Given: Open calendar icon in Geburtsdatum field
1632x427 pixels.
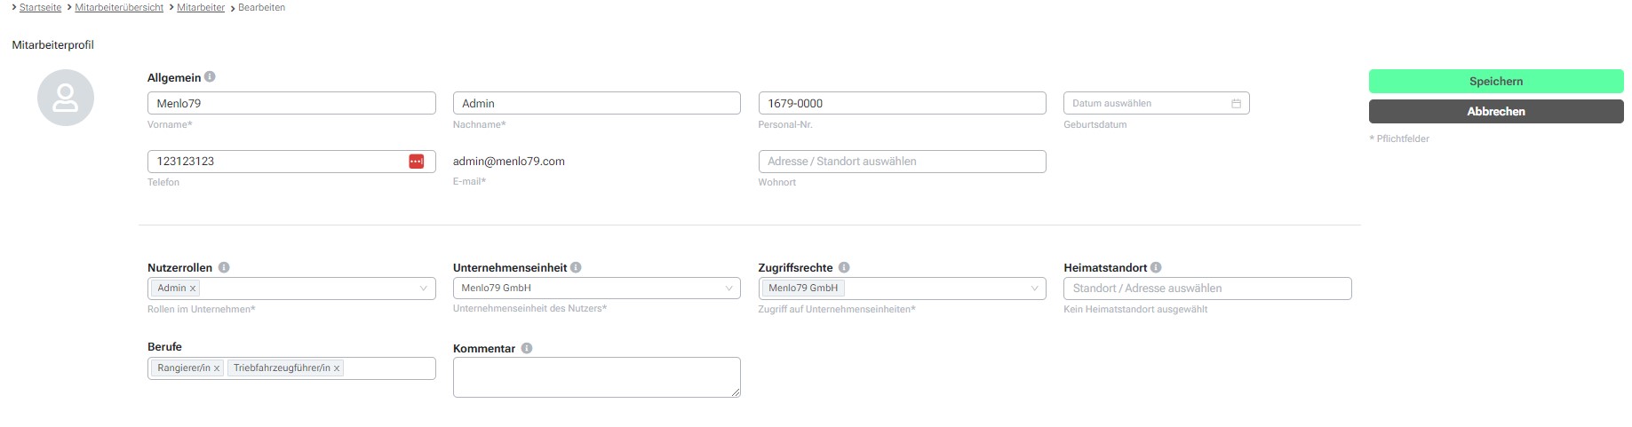Looking at the screenshot, I should (x=1236, y=104).
